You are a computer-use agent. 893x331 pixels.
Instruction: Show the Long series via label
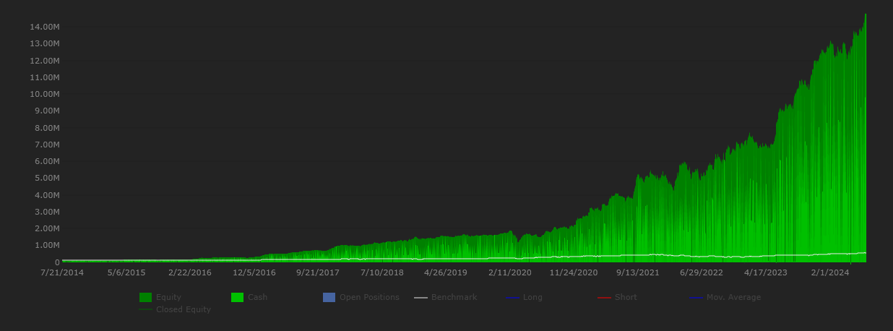tap(532, 297)
